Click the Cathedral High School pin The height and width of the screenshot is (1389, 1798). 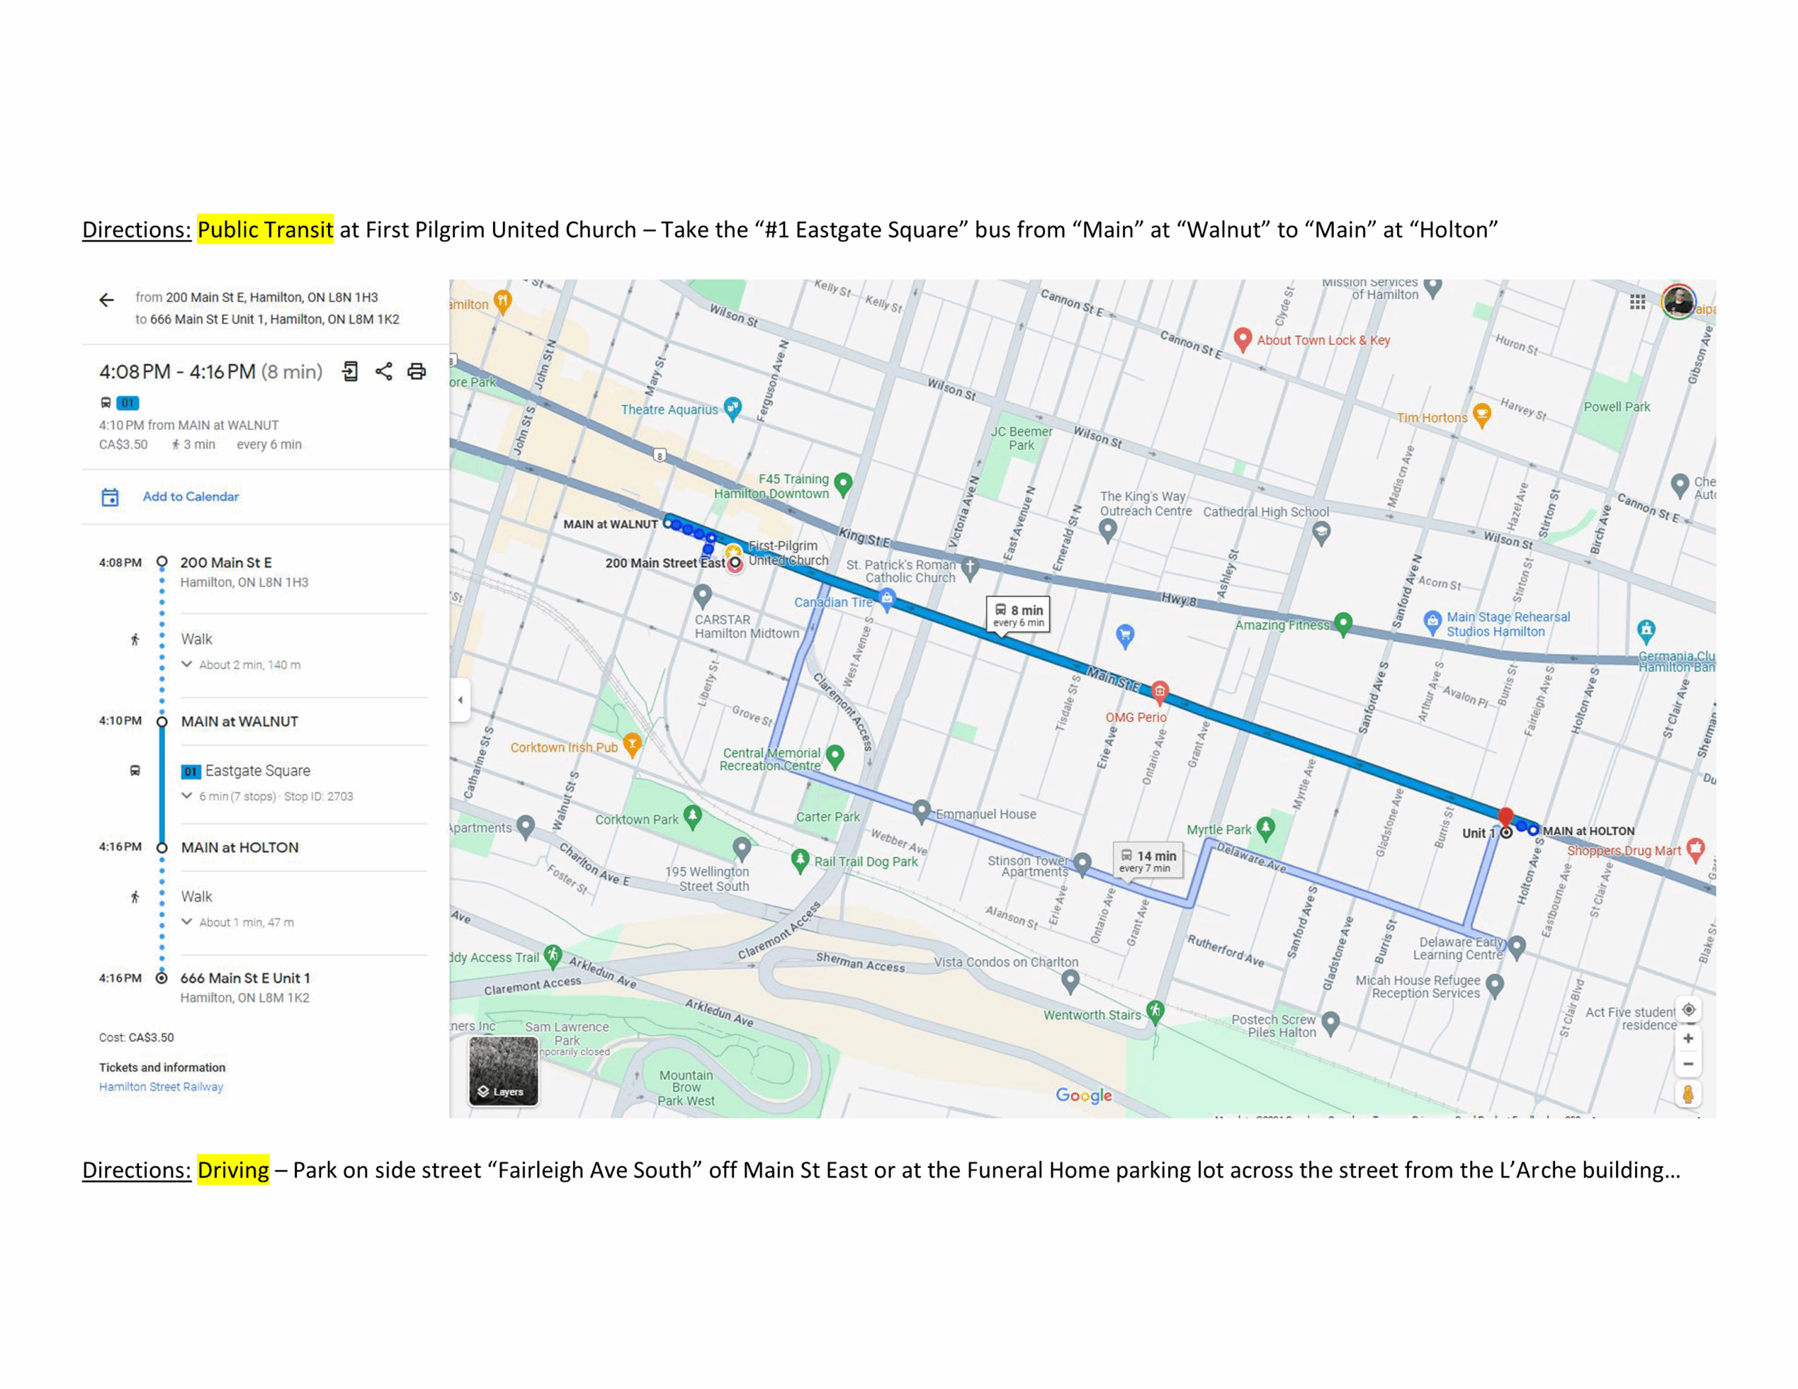[x=1321, y=534]
